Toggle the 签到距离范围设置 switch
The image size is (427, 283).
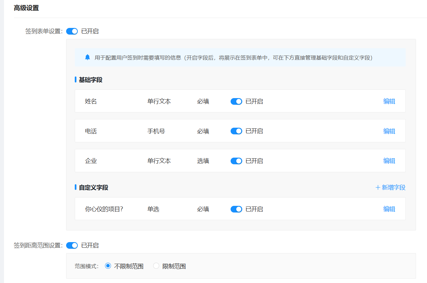(x=72, y=245)
